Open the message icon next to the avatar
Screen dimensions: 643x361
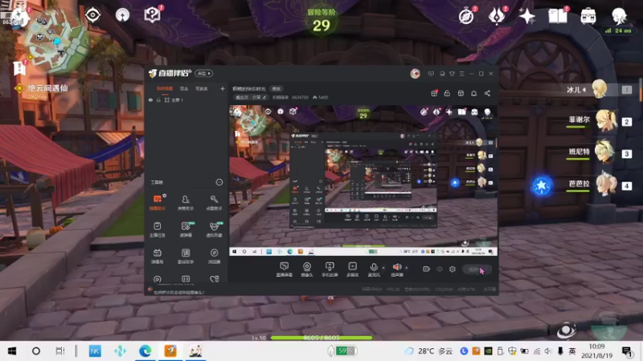(x=431, y=74)
